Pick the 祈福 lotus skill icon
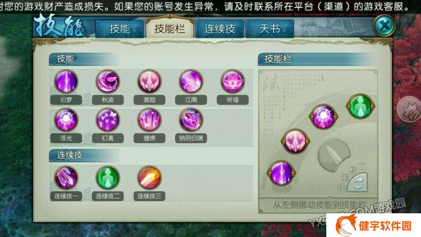Image resolution: width=421 pixels, height=237 pixels. click(x=233, y=81)
